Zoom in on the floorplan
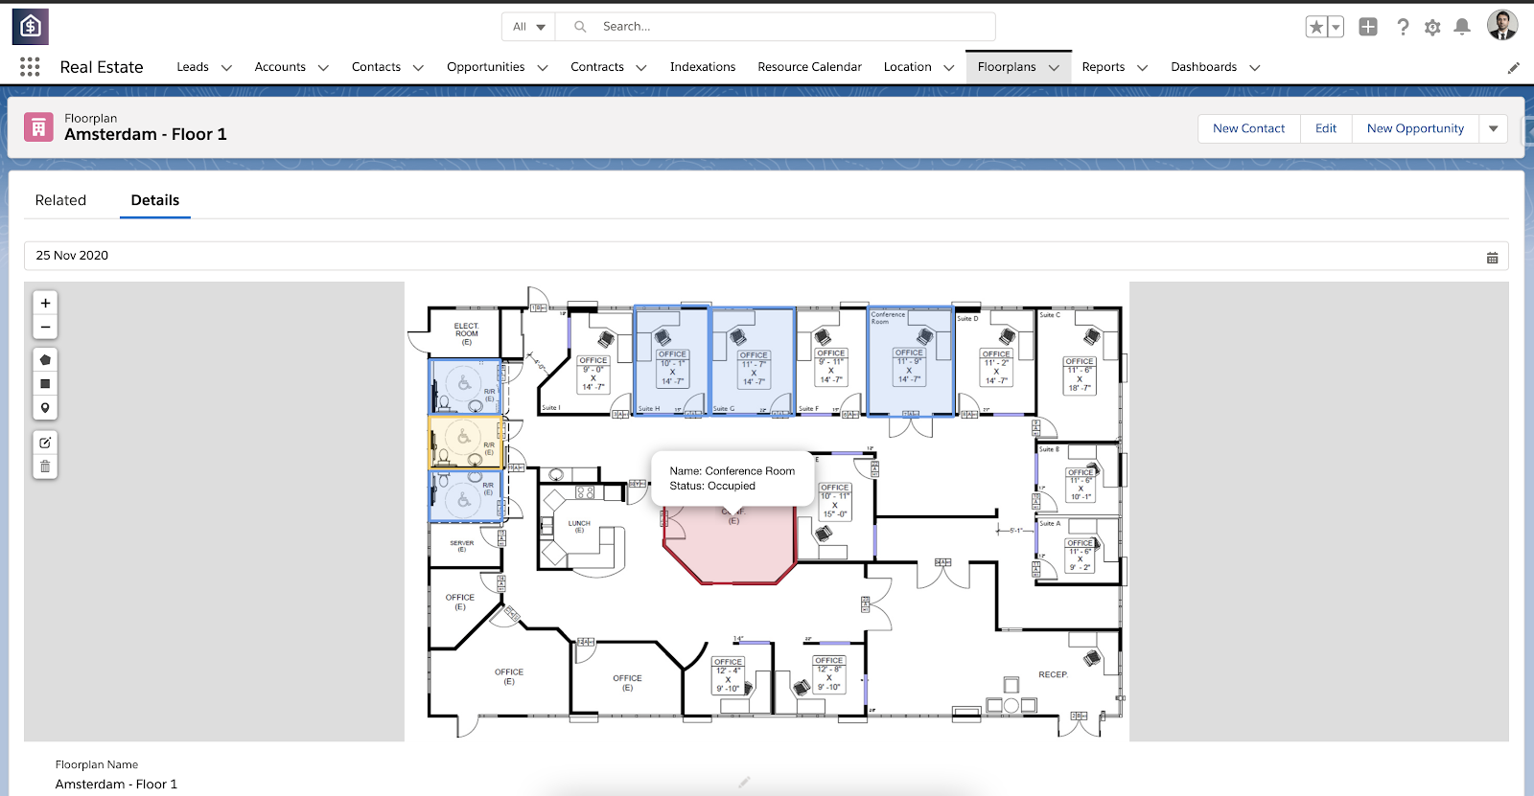Viewport: 1534px width, 796px height. (45, 303)
